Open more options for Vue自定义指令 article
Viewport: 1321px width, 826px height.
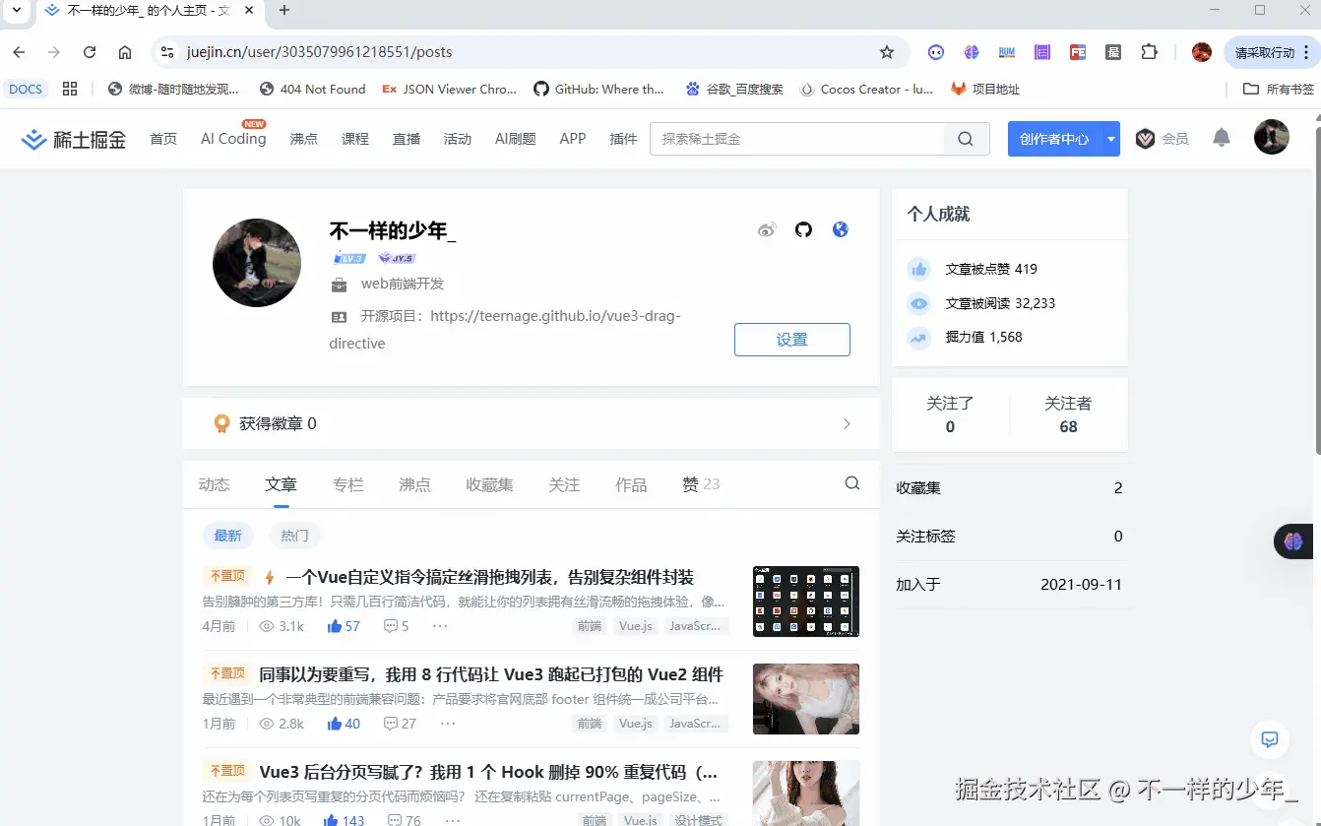(440, 626)
